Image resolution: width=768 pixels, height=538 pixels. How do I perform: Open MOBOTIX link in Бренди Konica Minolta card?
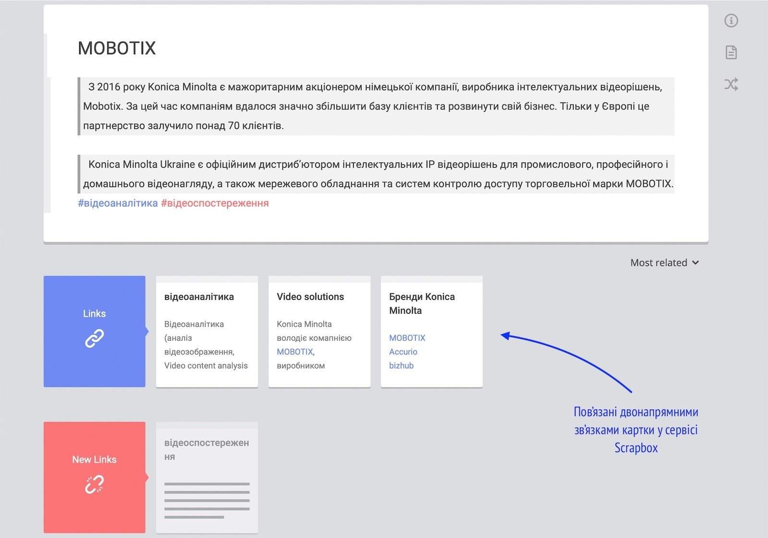pyautogui.click(x=407, y=338)
